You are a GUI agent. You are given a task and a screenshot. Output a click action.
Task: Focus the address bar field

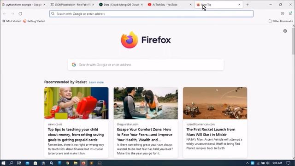[x=152, y=14]
